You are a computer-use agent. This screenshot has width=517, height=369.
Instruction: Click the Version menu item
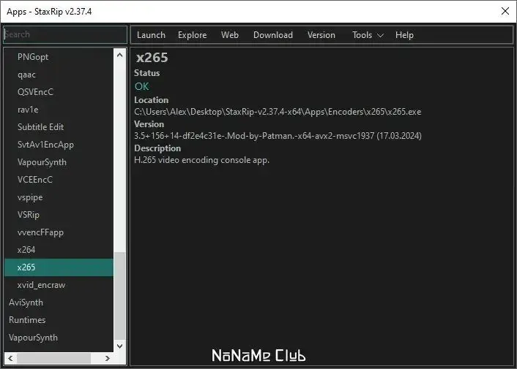point(321,35)
